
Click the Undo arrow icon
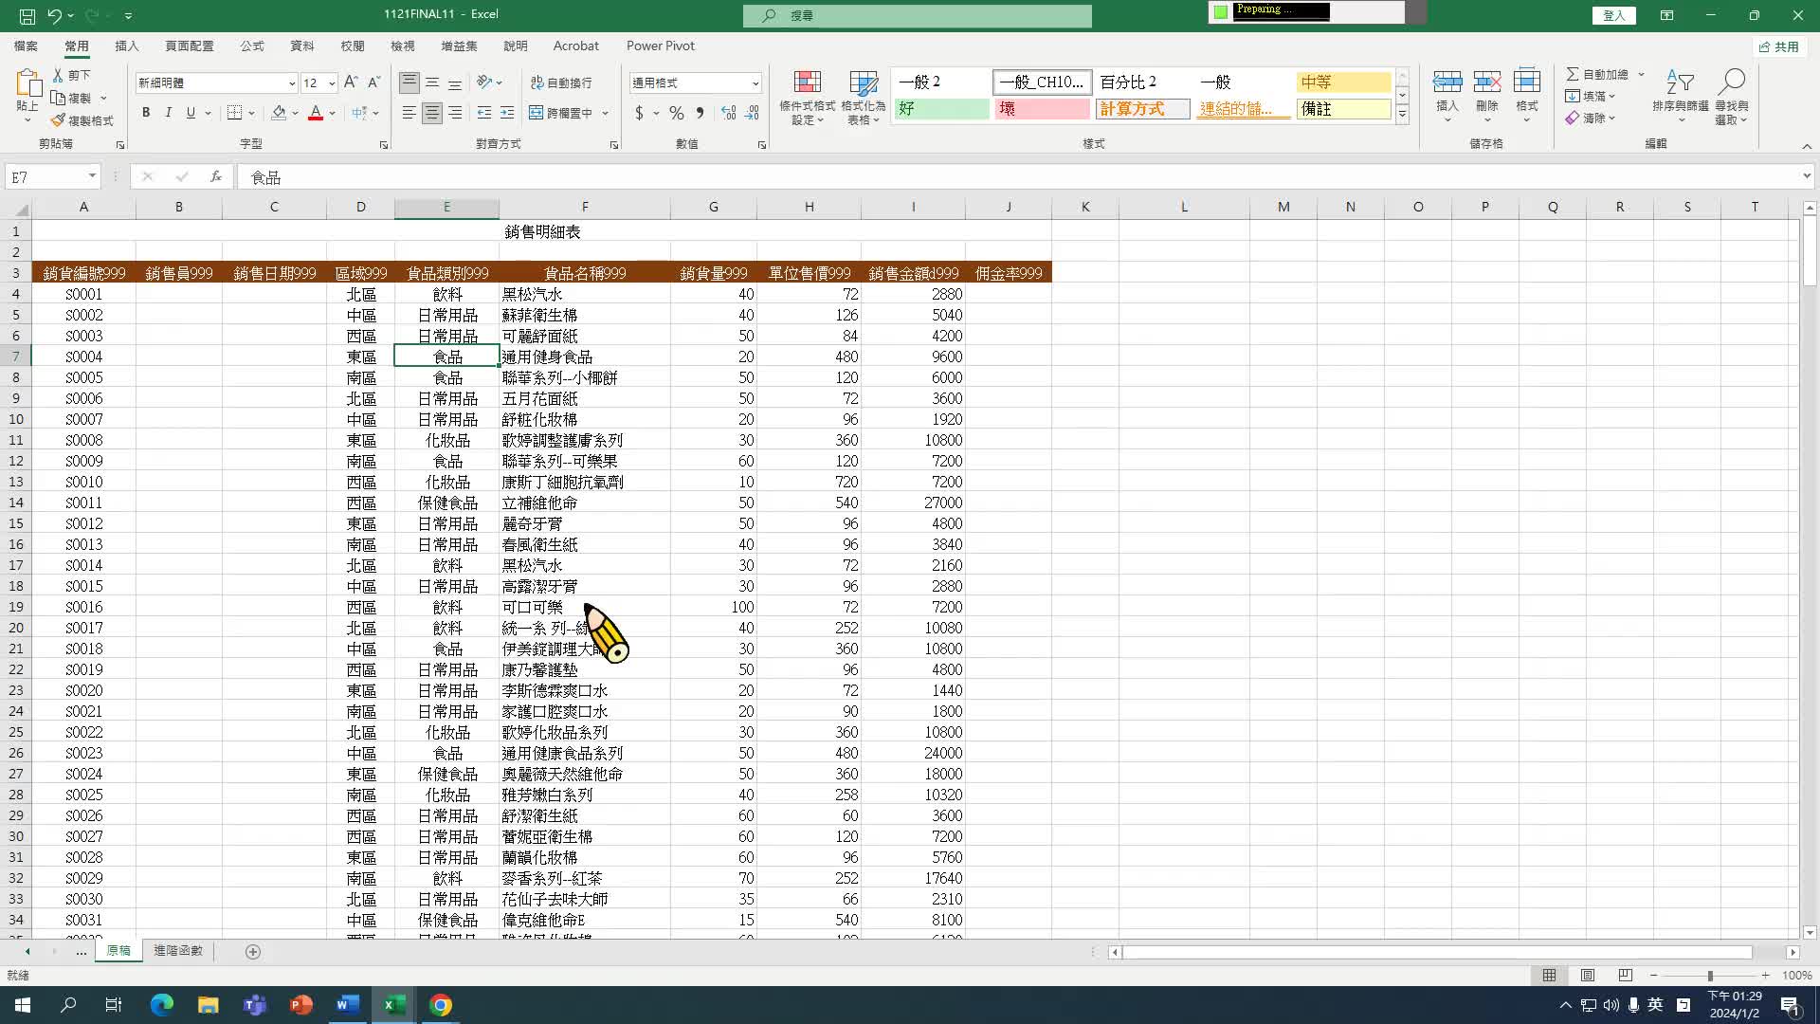click(x=55, y=15)
